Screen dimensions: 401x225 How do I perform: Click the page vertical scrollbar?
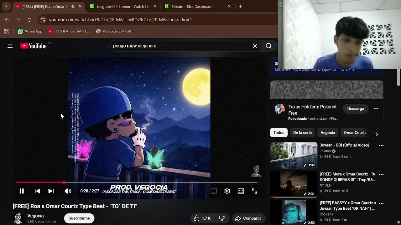[398, 77]
